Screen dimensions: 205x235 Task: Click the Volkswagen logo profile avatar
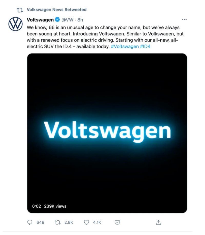pyautogui.click(x=15, y=24)
